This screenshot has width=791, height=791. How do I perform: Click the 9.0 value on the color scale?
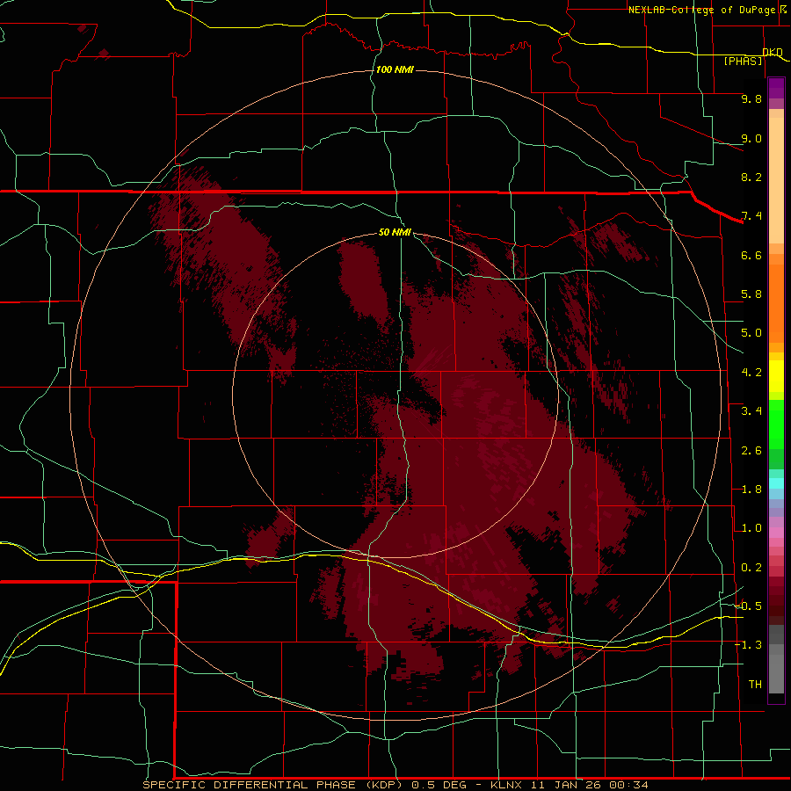click(x=751, y=138)
